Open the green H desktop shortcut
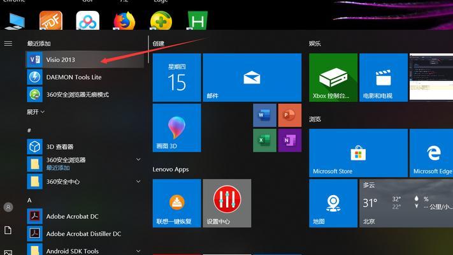This screenshot has width=453, height=255. coord(198,20)
